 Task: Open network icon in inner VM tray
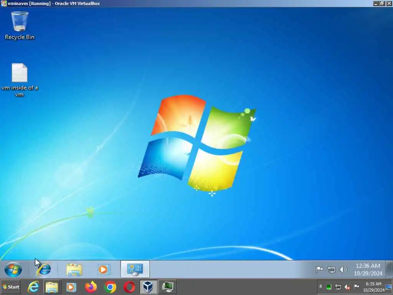331,270
